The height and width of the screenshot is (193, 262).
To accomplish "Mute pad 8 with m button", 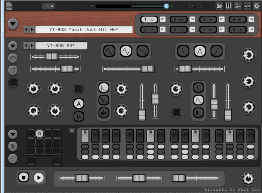I will coord(251,29).
